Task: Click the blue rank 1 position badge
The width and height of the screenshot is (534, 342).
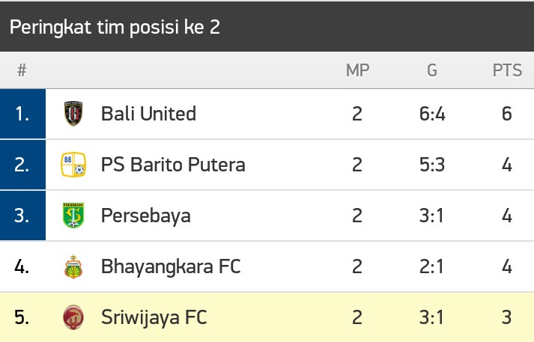Action: (x=22, y=114)
